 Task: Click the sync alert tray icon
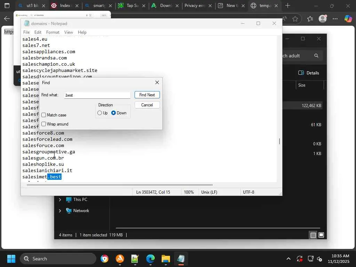[299, 259]
